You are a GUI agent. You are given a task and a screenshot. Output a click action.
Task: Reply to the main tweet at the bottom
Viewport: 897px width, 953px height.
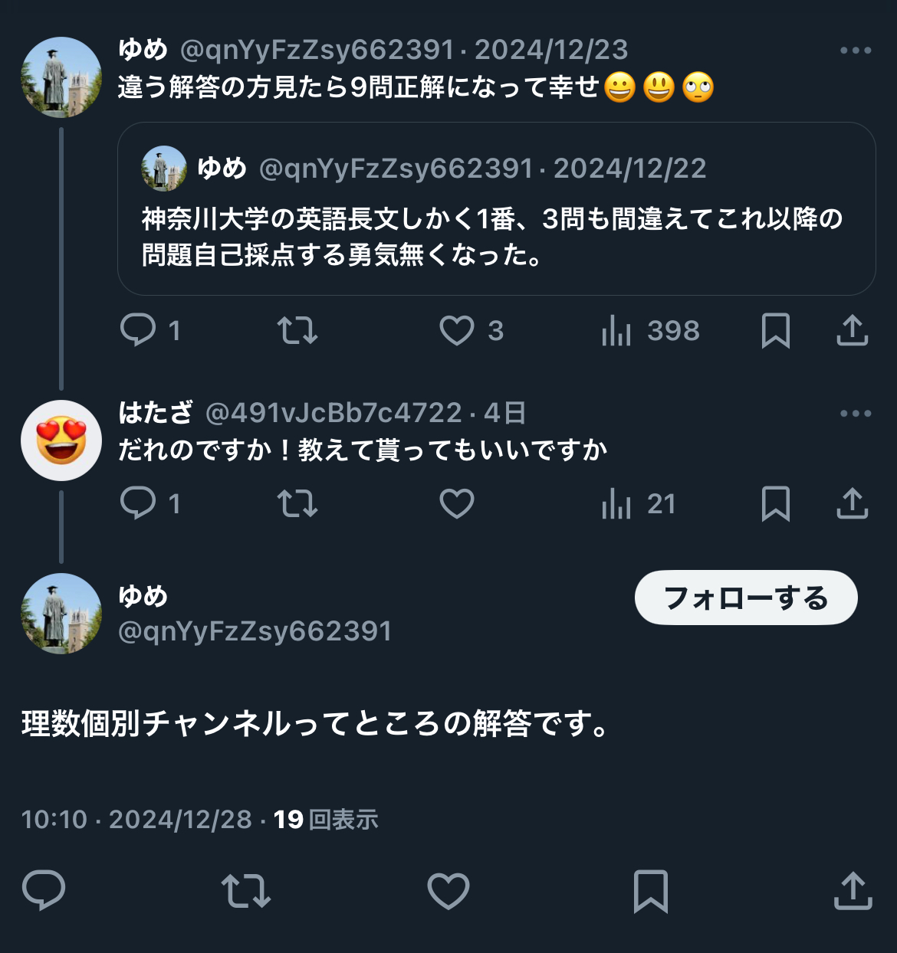click(x=44, y=890)
